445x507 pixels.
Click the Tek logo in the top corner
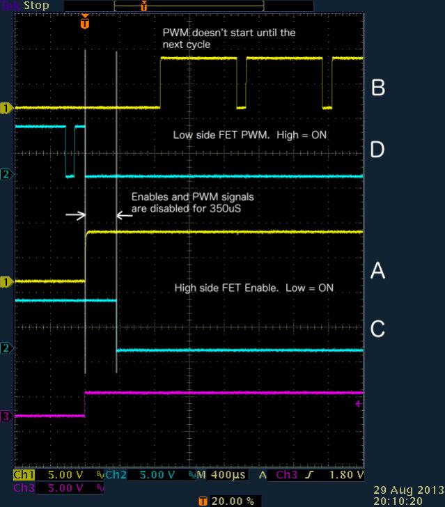pyautogui.click(x=9, y=6)
